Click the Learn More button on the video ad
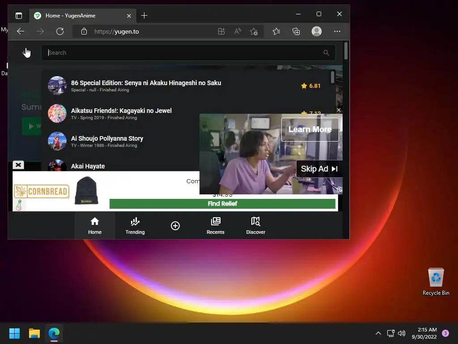 (310, 129)
